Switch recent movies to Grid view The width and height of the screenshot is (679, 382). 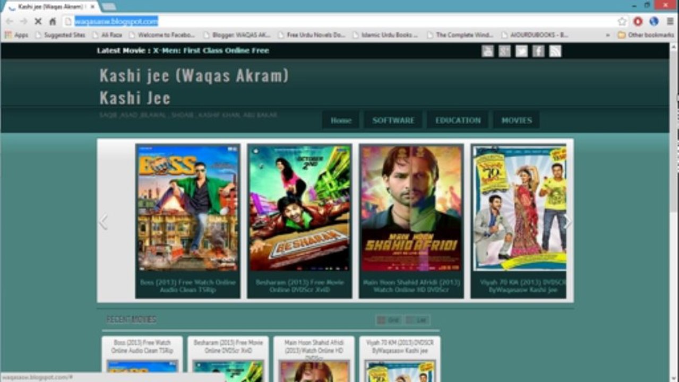(x=388, y=320)
